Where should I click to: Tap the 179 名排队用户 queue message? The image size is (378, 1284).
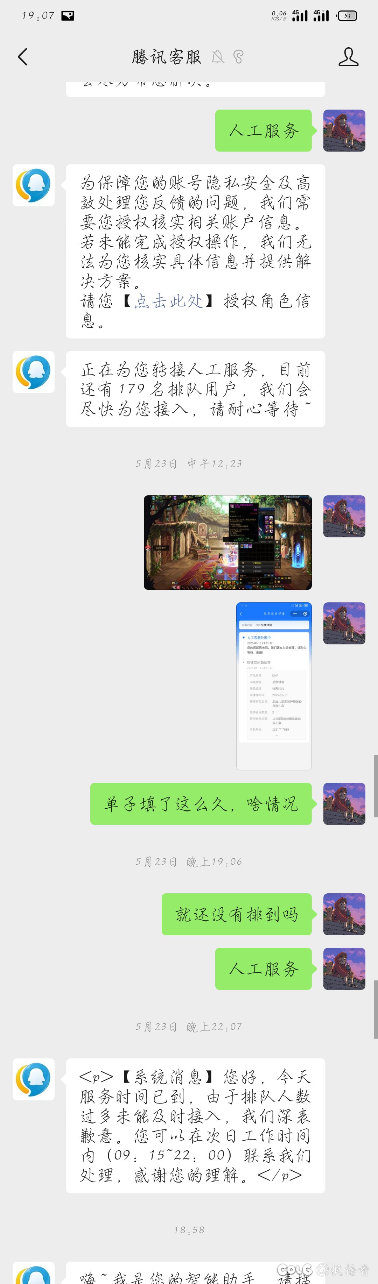point(196,389)
